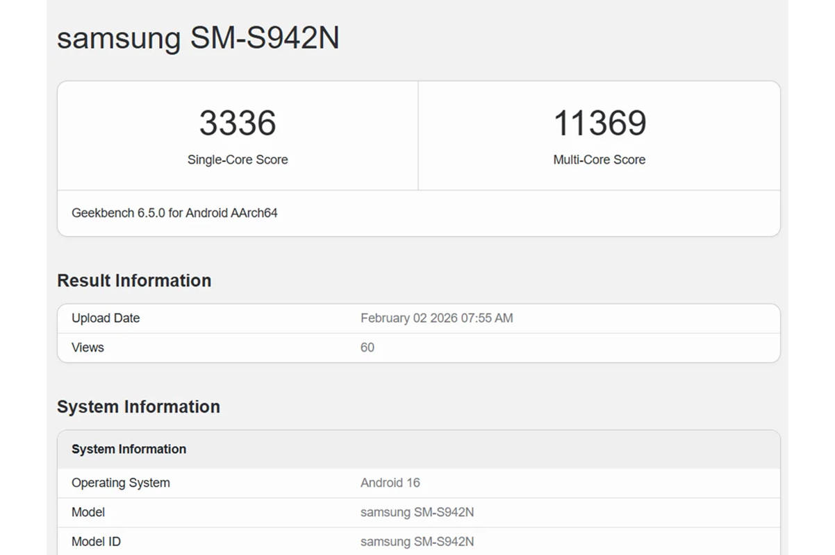This screenshot has width=835, height=555.
Task: Click the Model row label
Action: pyautogui.click(x=88, y=512)
